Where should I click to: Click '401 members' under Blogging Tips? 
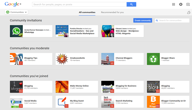[x=30, y=60]
